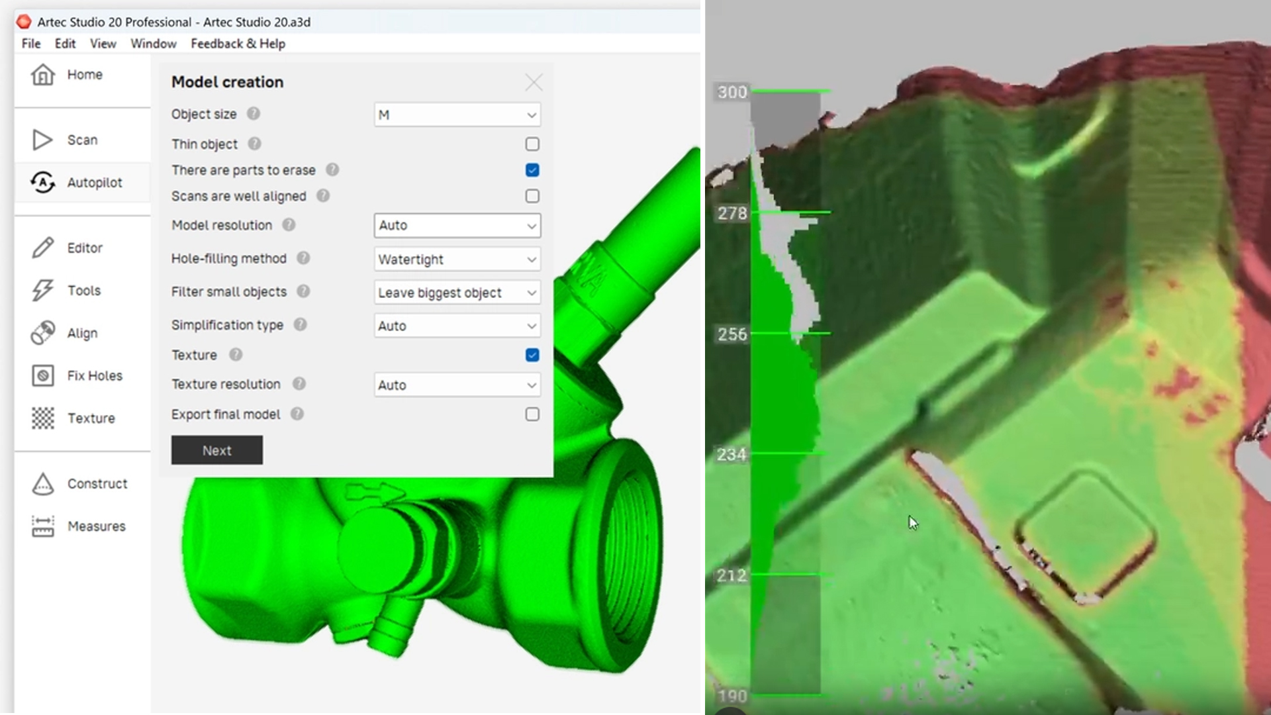Open the File menu
The height and width of the screenshot is (715, 1271).
pos(31,44)
